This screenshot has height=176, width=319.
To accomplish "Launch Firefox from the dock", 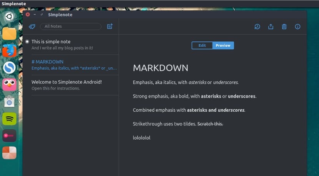I will click(9, 51).
